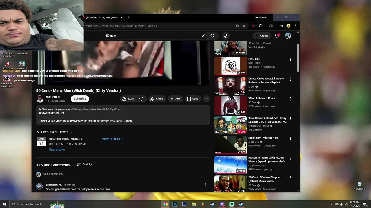371x208 pixels.
Task: Open options menu for Window Shopper video
Action: [290, 178]
